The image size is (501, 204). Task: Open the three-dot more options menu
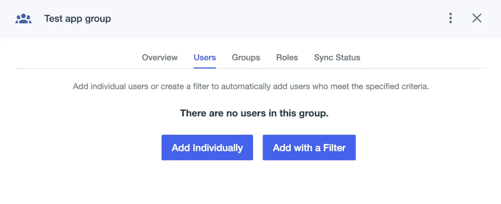pyautogui.click(x=450, y=18)
